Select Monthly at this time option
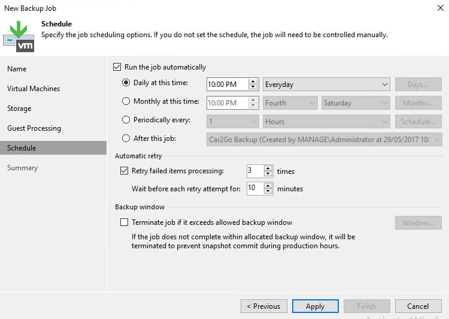The width and height of the screenshot is (449, 319). 126,101
